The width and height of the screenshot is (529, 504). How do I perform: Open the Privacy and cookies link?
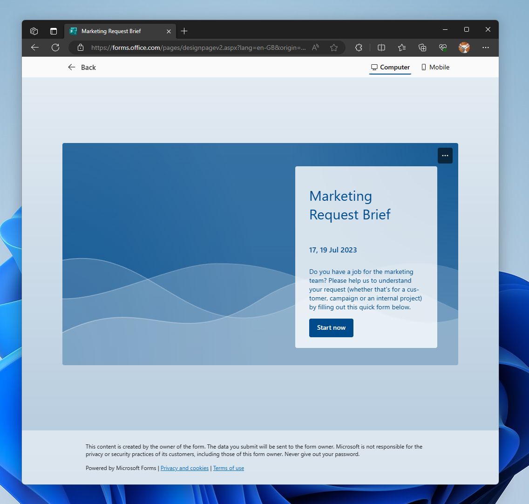184,468
